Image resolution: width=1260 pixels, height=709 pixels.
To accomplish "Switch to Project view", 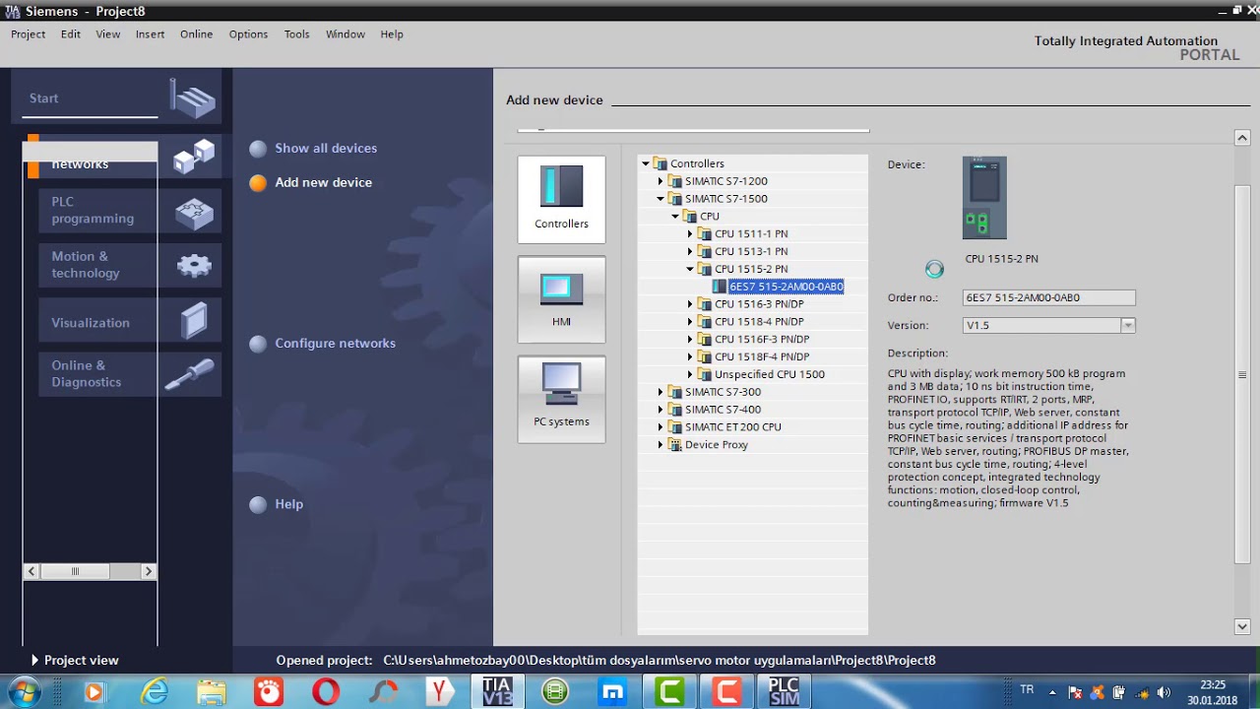I will point(74,660).
